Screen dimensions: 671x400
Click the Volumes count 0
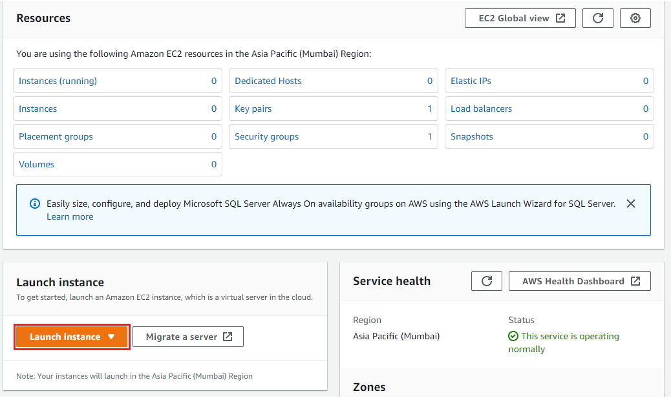point(214,164)
